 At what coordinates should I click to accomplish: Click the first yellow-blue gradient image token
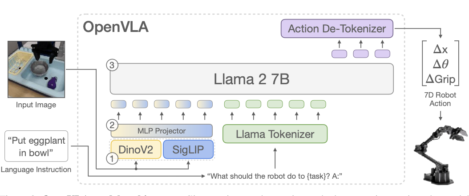(x=118, y=104)
